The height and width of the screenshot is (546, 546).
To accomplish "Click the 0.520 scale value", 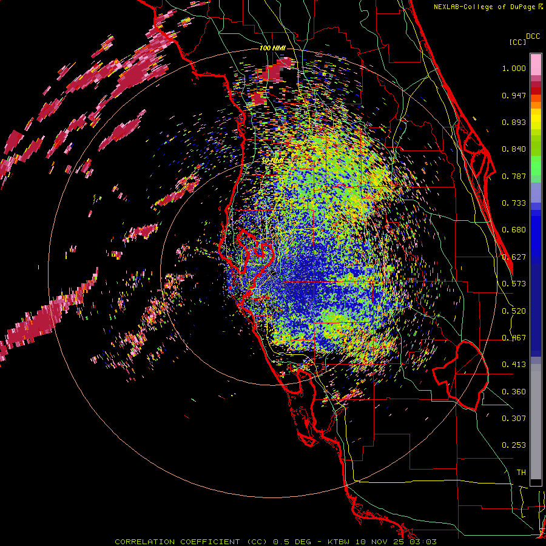I will tap(514, 311).
